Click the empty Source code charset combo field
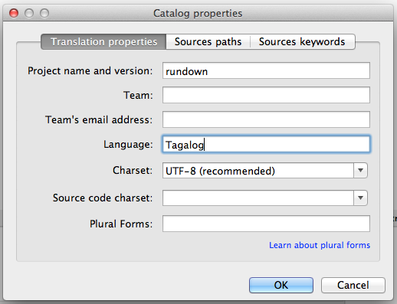The width and height of the screenshot is (397, 304). point(258,198)
